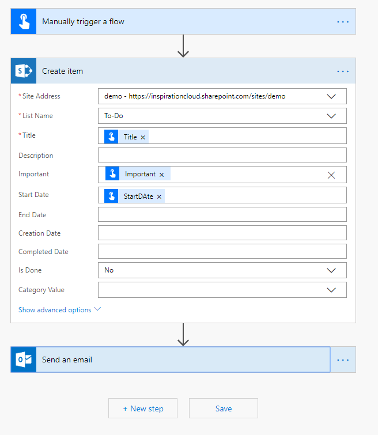Click the SharePoint icon on Create item
Image resolution: width=378 pixels, height=435 pixels.
click(24, 71)
